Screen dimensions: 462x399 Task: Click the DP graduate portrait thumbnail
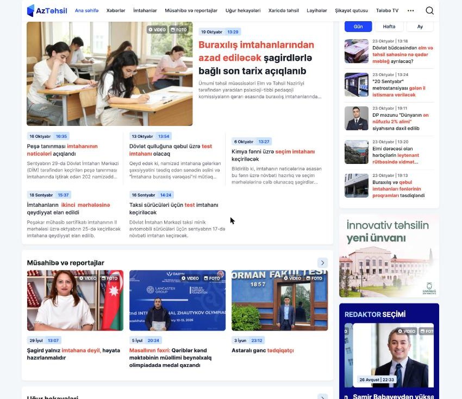click(x=357, y=118)
